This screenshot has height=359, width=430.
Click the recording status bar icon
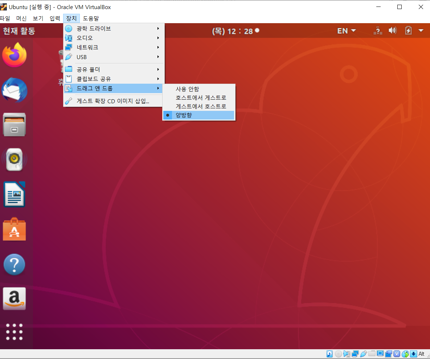389,354
